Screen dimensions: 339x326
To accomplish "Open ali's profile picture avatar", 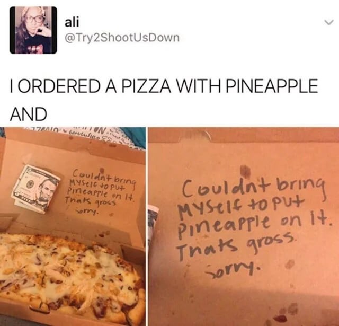I will 33,30.
